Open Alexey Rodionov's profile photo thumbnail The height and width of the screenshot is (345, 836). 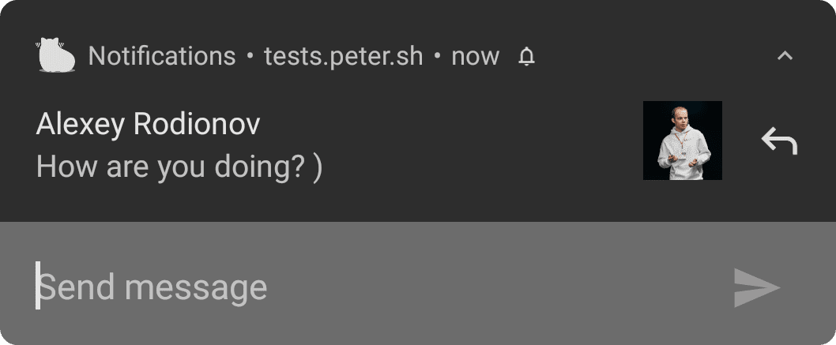click(682, 141)
